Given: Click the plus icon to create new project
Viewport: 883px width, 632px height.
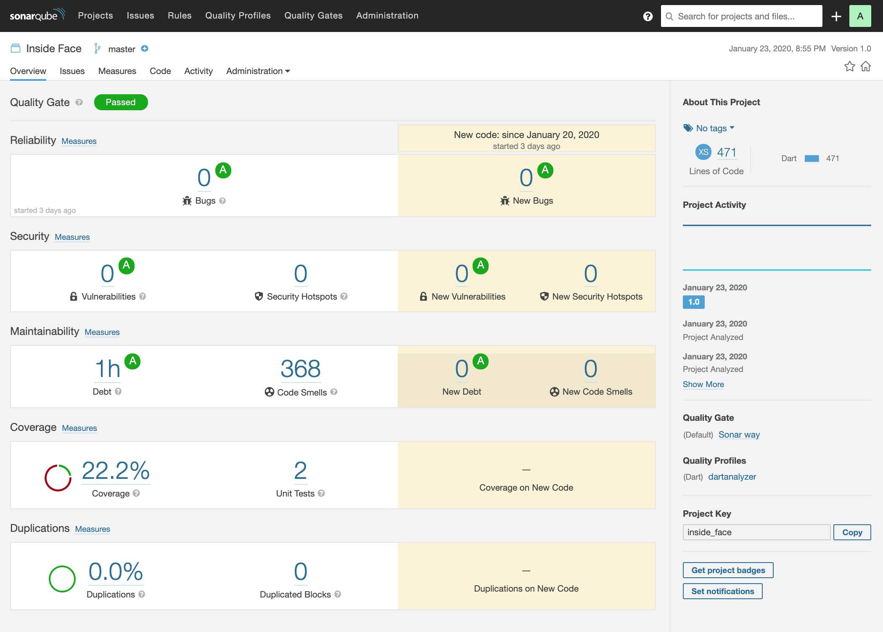Looking at the screenshot, I should pyautogui.click(x=836, y=16).
